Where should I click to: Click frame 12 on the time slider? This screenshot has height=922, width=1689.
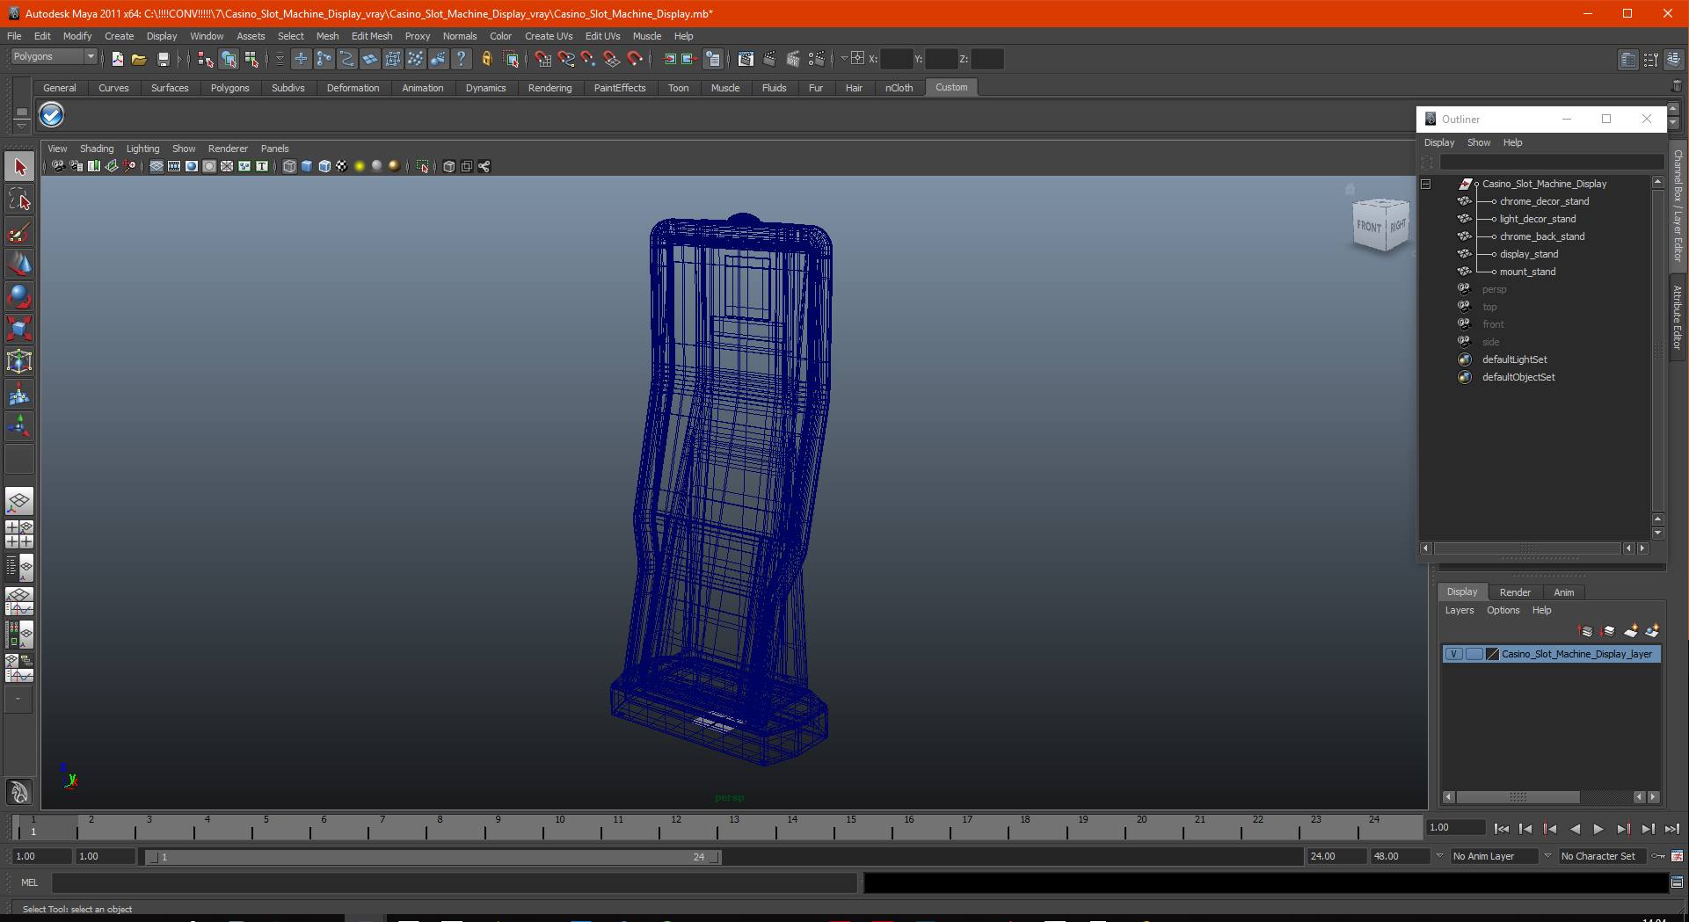[x=676, y=828]
